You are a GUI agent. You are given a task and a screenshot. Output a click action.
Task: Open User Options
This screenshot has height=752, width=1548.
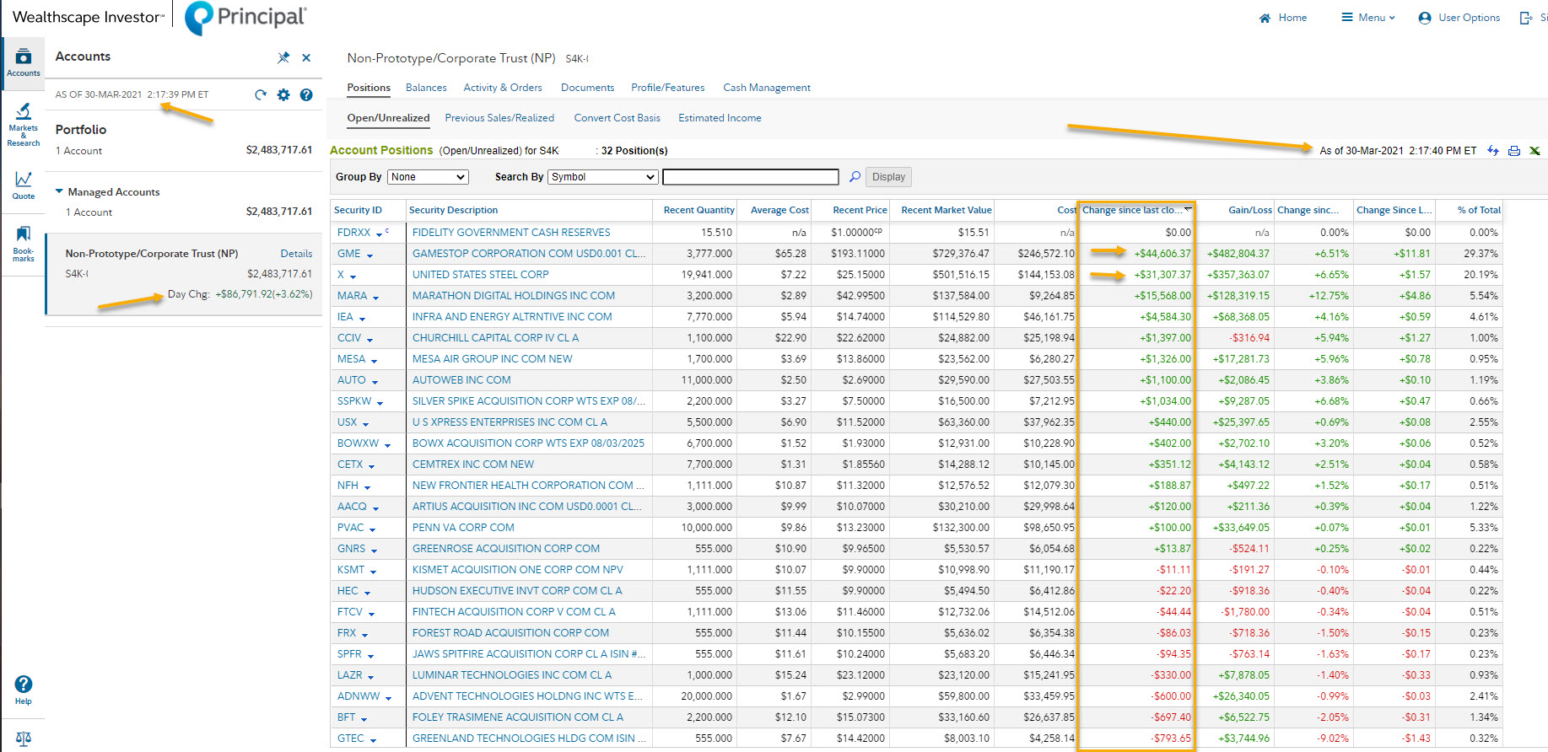tap(1459, 18)
